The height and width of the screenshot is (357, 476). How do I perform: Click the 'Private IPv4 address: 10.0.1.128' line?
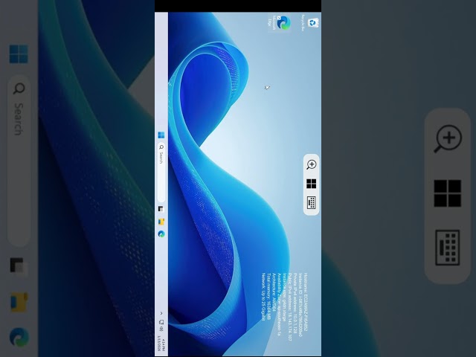tap(295, 303)
